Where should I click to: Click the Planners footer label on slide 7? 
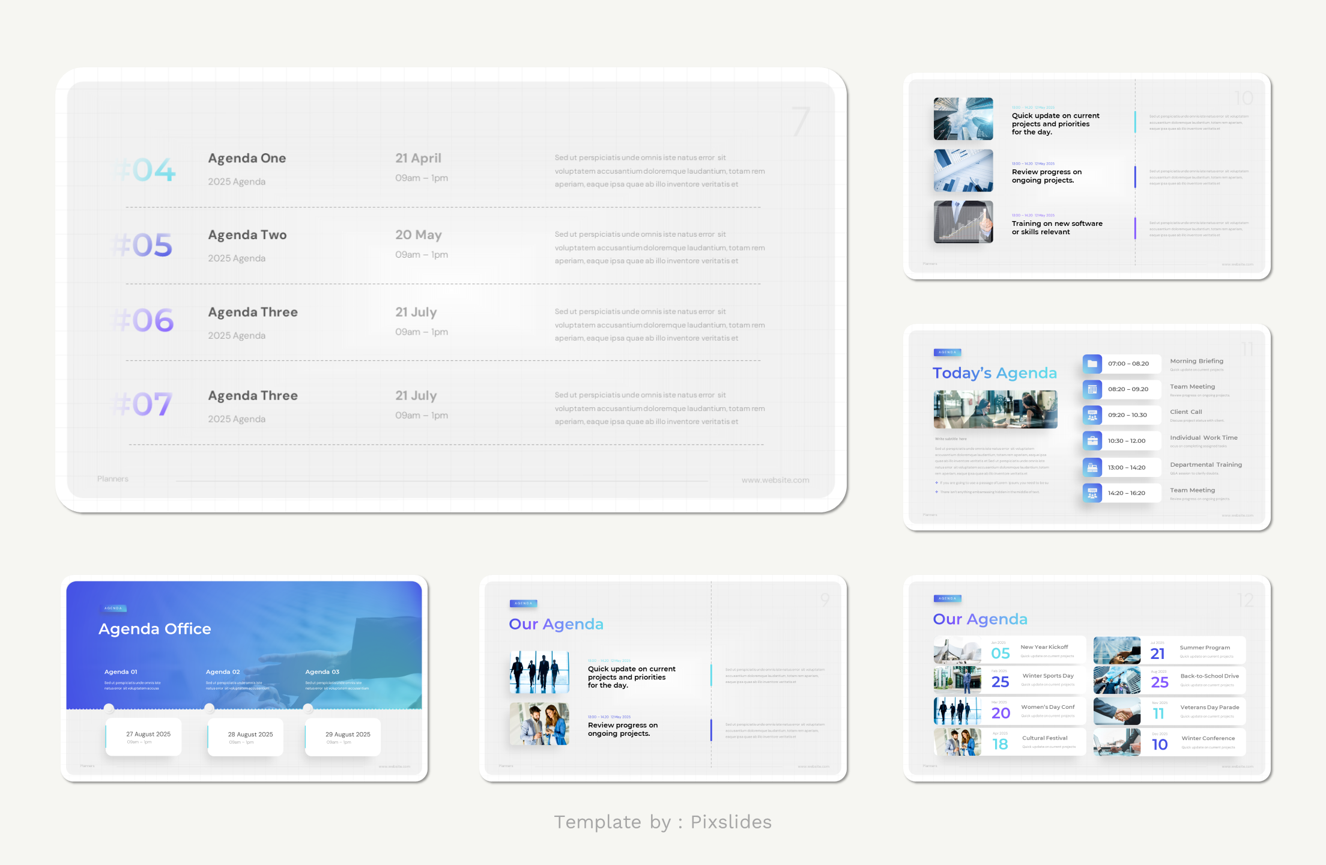(x=112, y=479)
